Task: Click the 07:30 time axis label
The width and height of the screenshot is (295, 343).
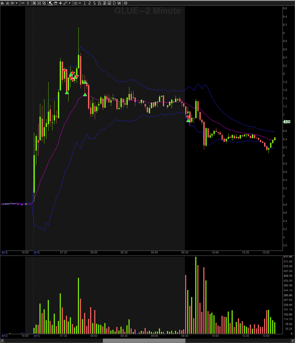Action: tap(63, 253)
